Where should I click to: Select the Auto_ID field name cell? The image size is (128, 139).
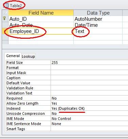tap(41, 19)
